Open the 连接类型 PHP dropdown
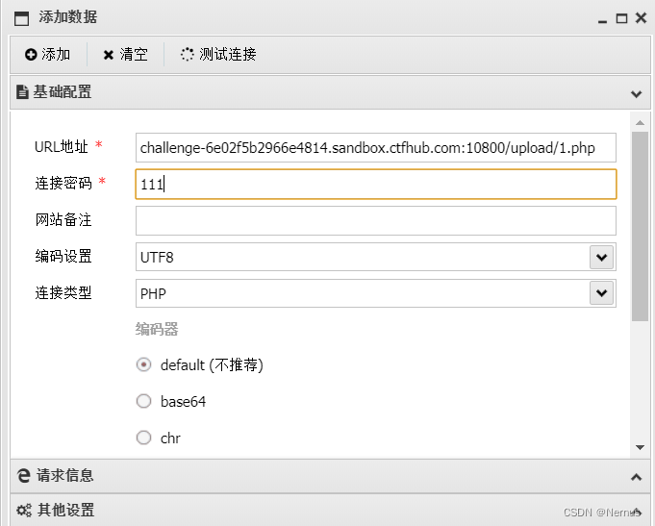Image resolution: width=655 pixels, height=526 pixels. [601, 293]
